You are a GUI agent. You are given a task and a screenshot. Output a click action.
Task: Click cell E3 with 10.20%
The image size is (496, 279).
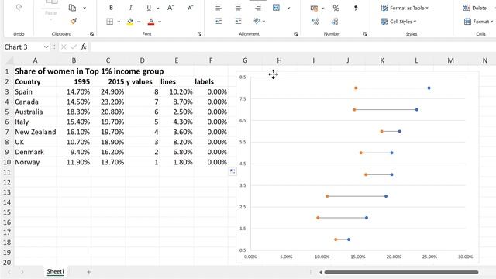177,91
